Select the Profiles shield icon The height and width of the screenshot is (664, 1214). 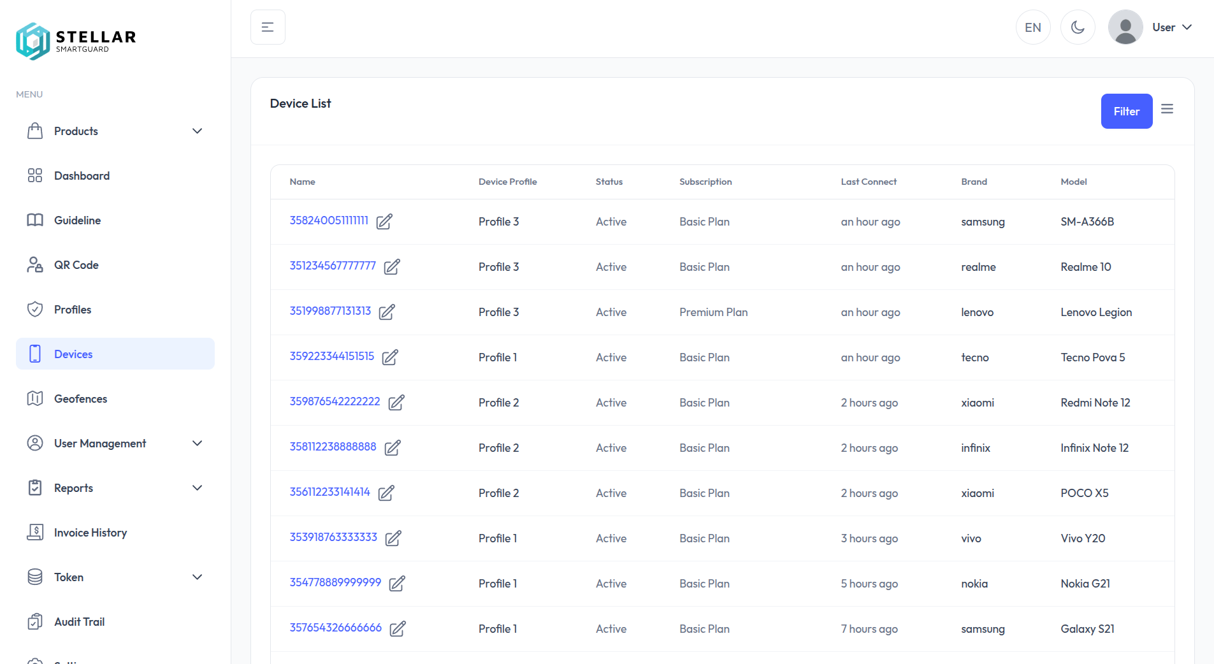tap(36, 309)
